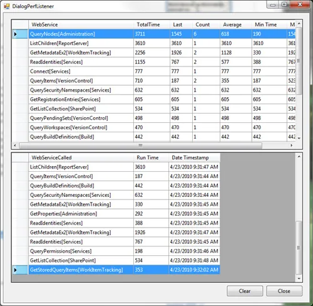The height and width of the screenshot is (306, 313).
Task: Click Run Time cell 353
Action: click(x=151, y=270)
